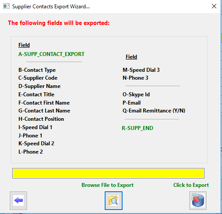Screen dimensions: 222x214
Task: Click the database export icon
Action: click(198, 200)
